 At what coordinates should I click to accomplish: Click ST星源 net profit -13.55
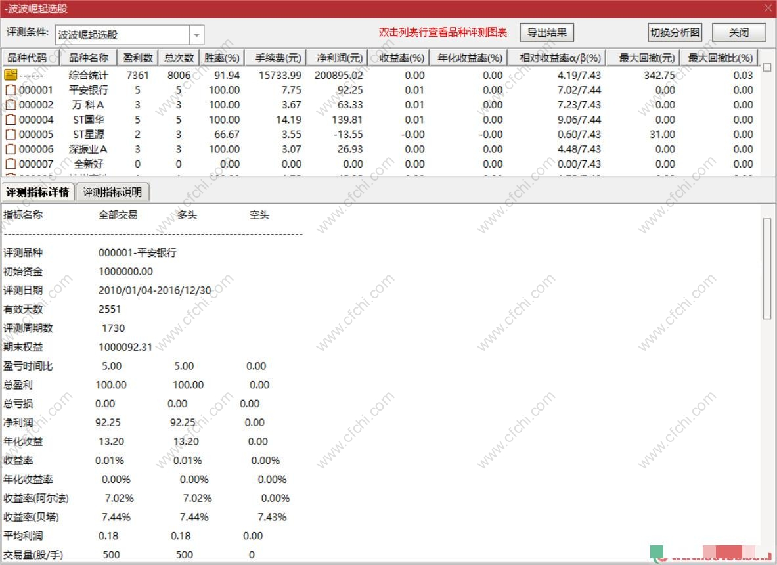coord(348,134)
